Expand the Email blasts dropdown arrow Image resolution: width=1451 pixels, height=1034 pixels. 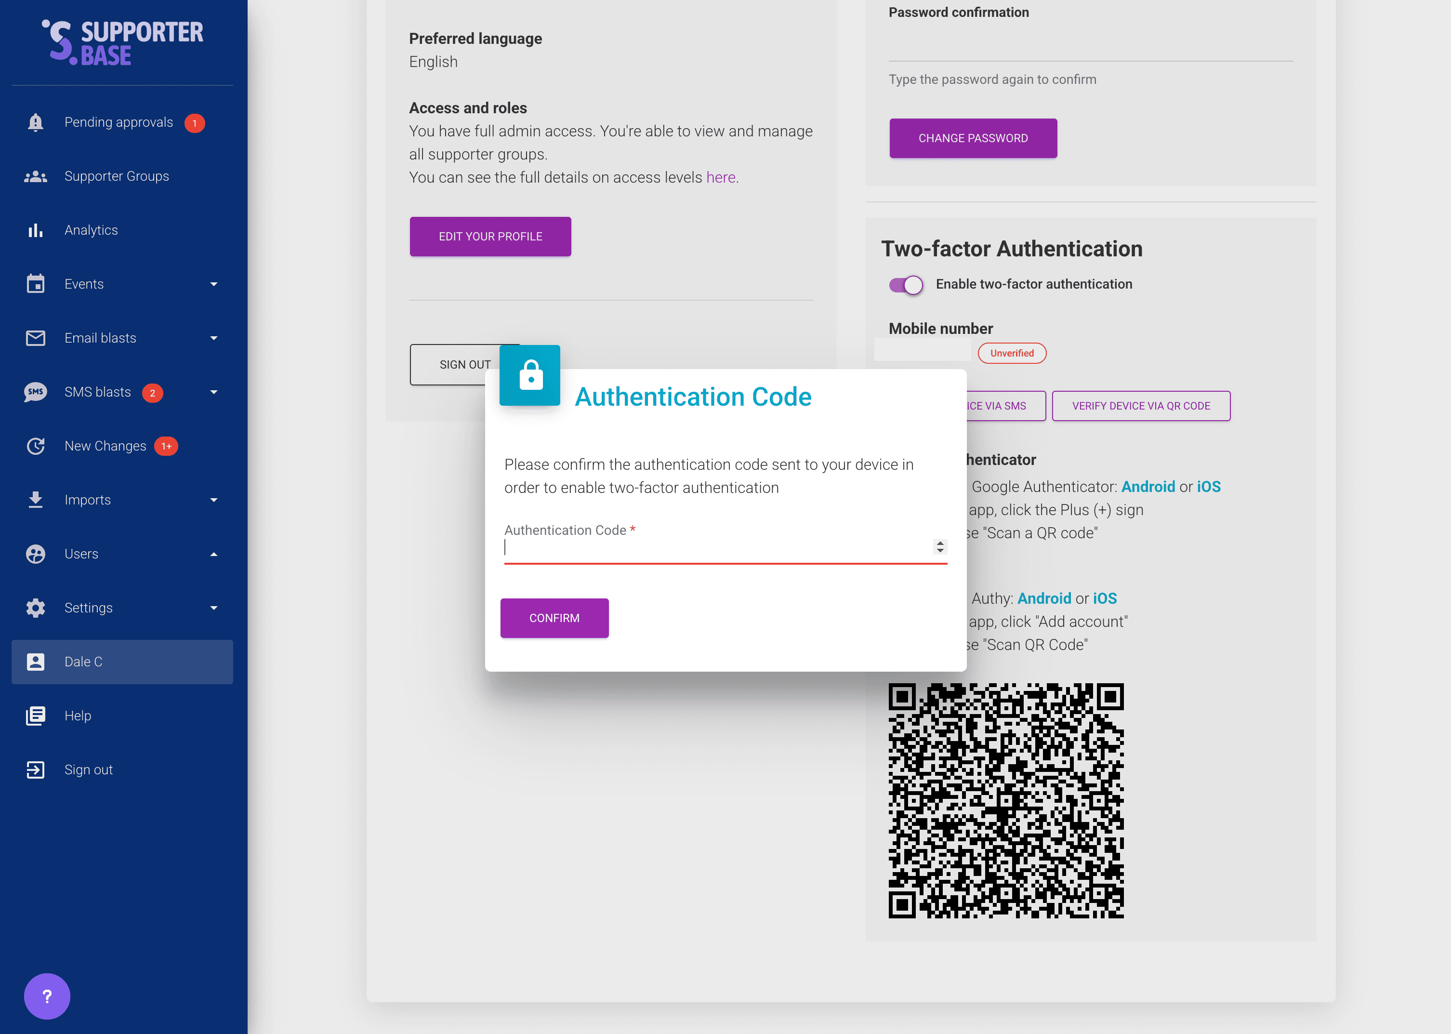tap(214, 338)
